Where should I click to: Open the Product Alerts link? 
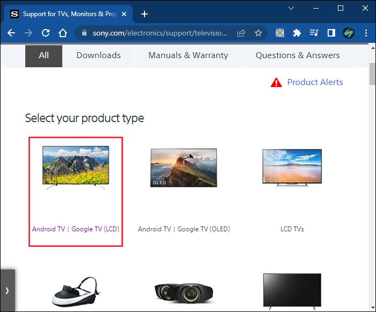pos(315,82)
